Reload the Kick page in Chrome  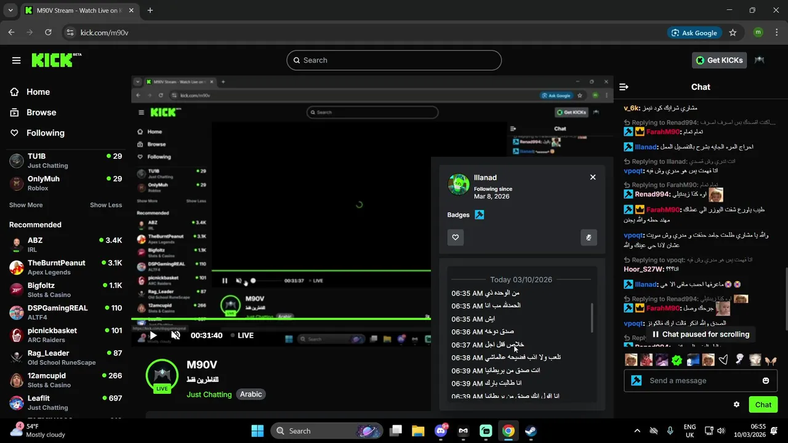48,33
